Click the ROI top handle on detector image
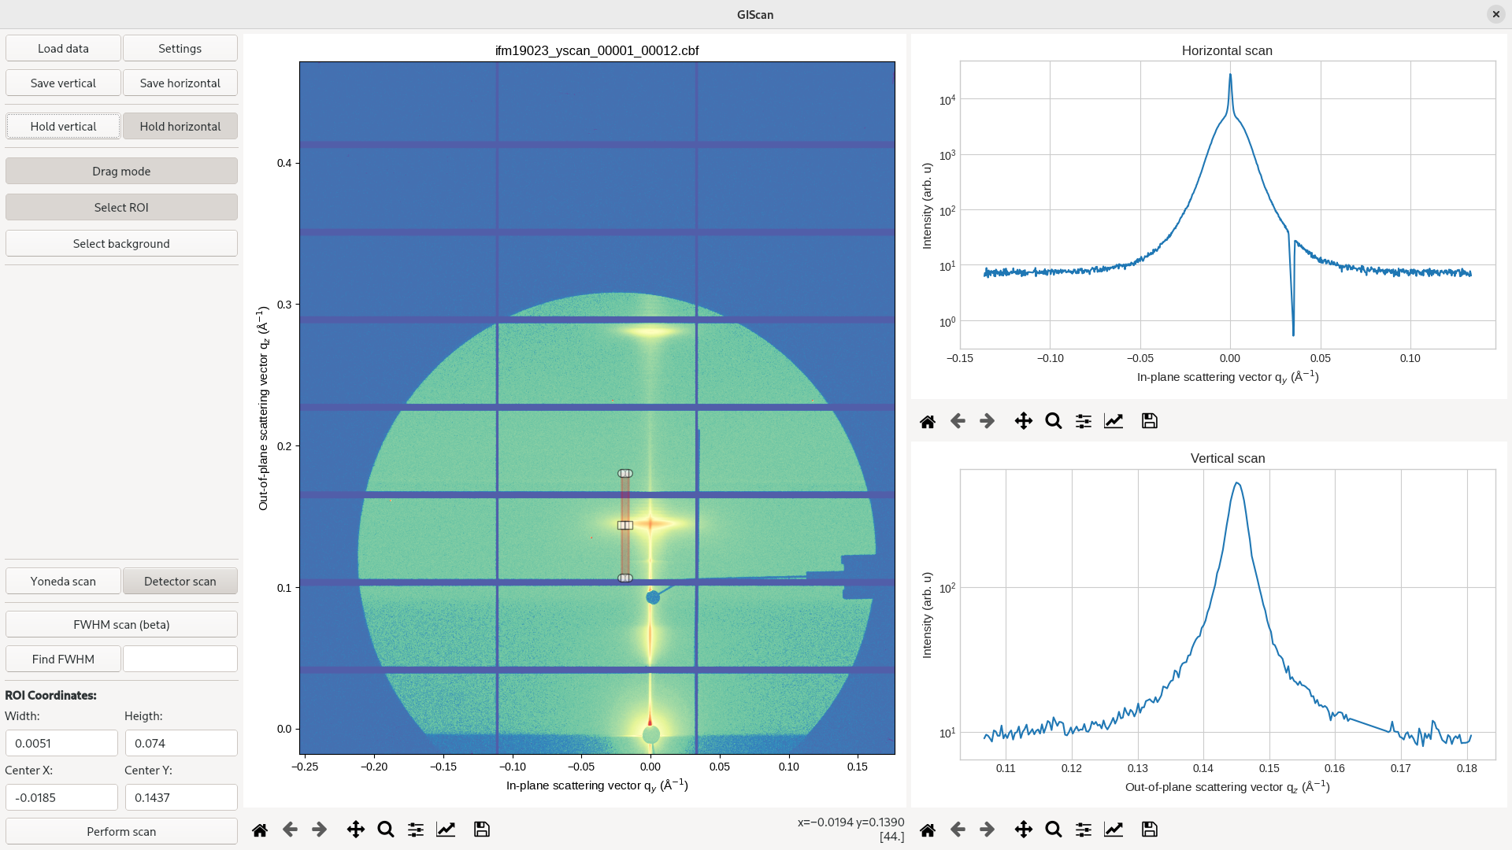Viewport: 1512px width, 850px height. [x=625, y=473]
